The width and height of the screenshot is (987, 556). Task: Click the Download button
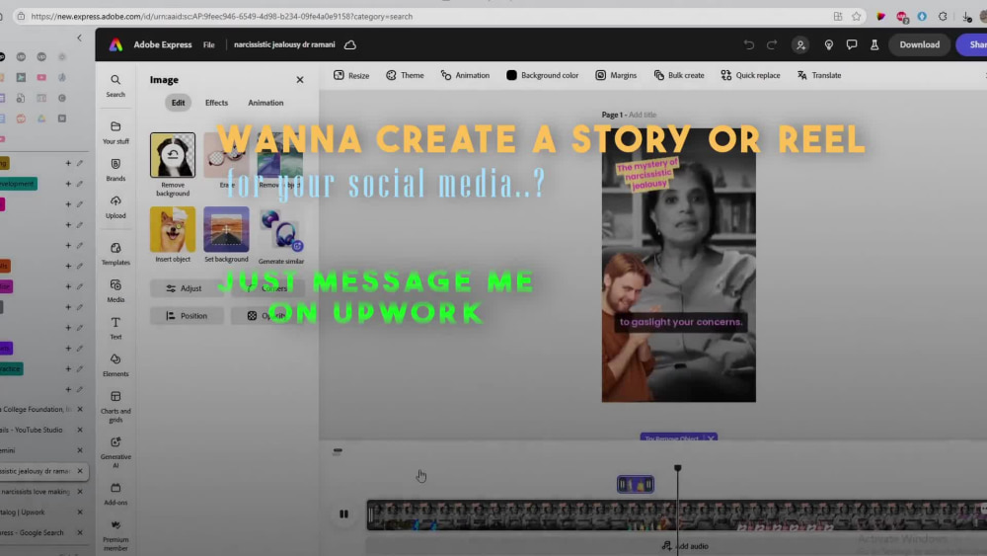click(919, 44)
